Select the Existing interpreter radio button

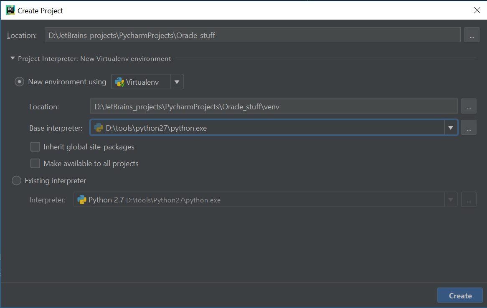coord(16,181)
